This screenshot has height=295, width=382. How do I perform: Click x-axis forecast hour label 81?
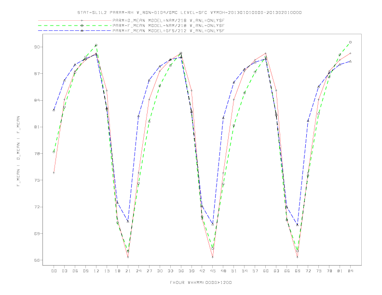tap(340, 271)
